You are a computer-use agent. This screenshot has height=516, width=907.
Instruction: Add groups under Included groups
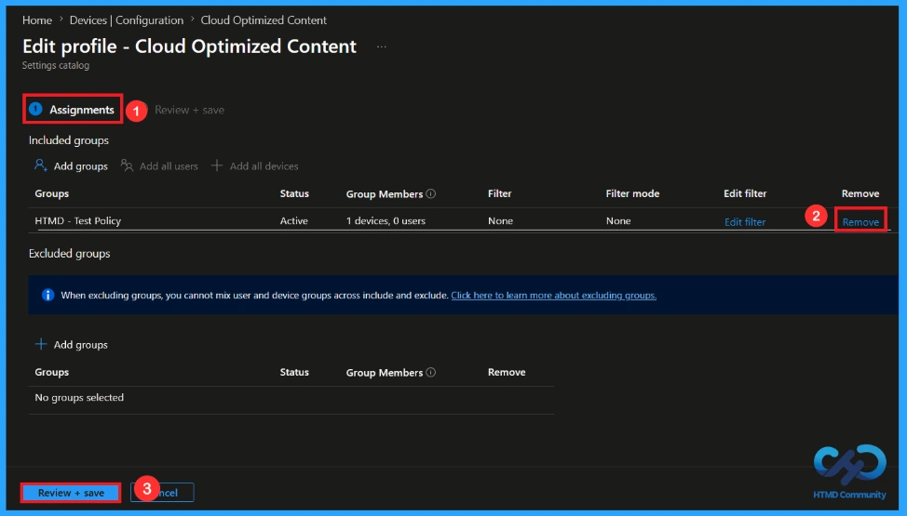click(x=80, y=165)
